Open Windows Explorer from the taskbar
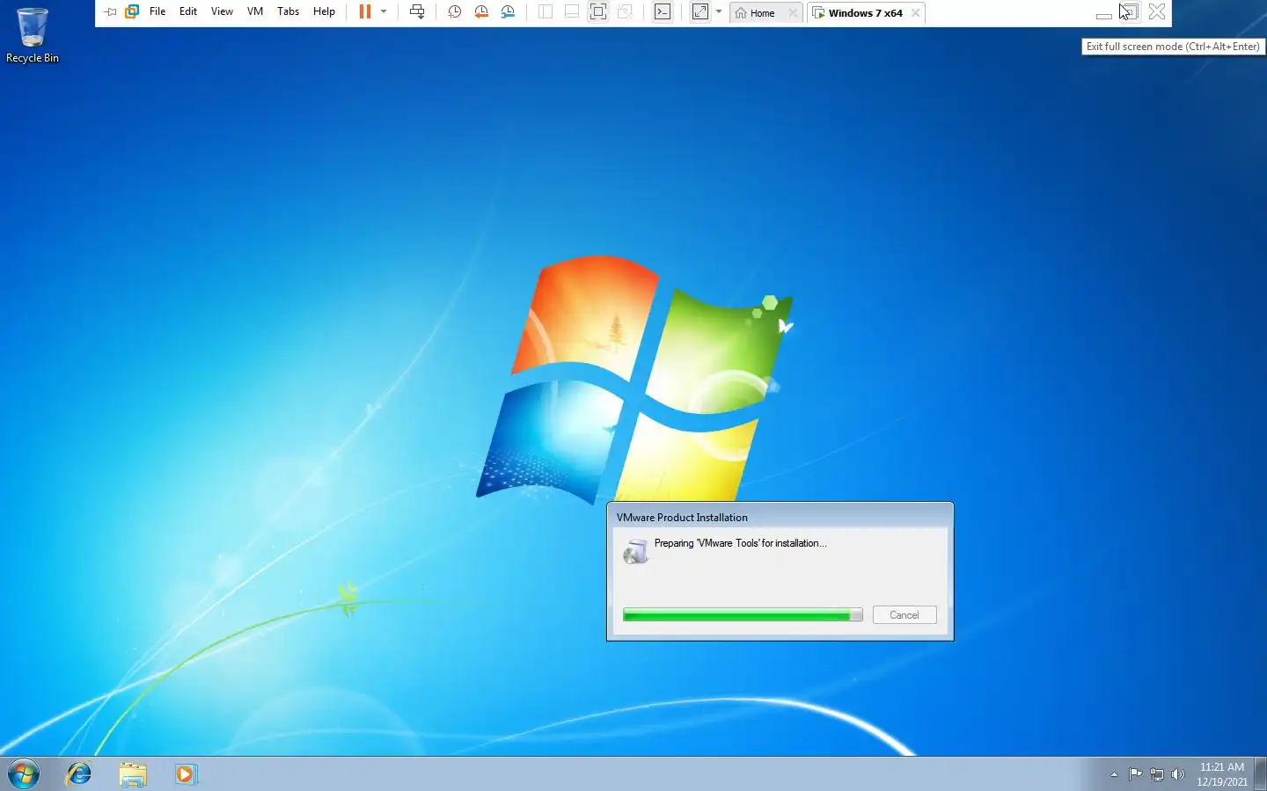Image resolution: width=1267 pixels, height=791 pixels. 133,774
